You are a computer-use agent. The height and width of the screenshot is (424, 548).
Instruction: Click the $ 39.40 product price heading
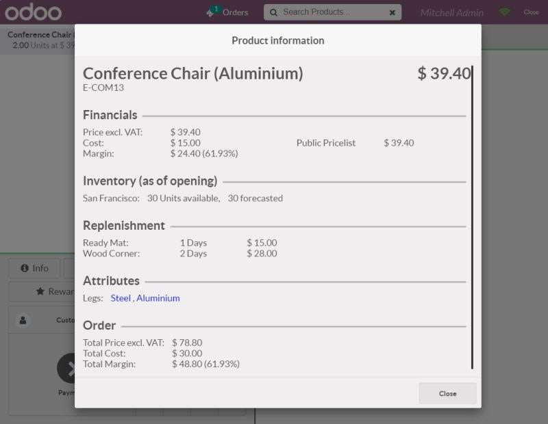pos(443,73)
